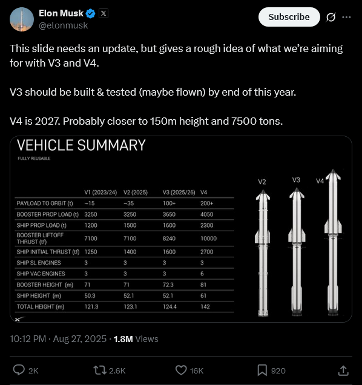Open Elon Musk display name link
This screenshot has width=362, height=385.
[x=61, y=13]
